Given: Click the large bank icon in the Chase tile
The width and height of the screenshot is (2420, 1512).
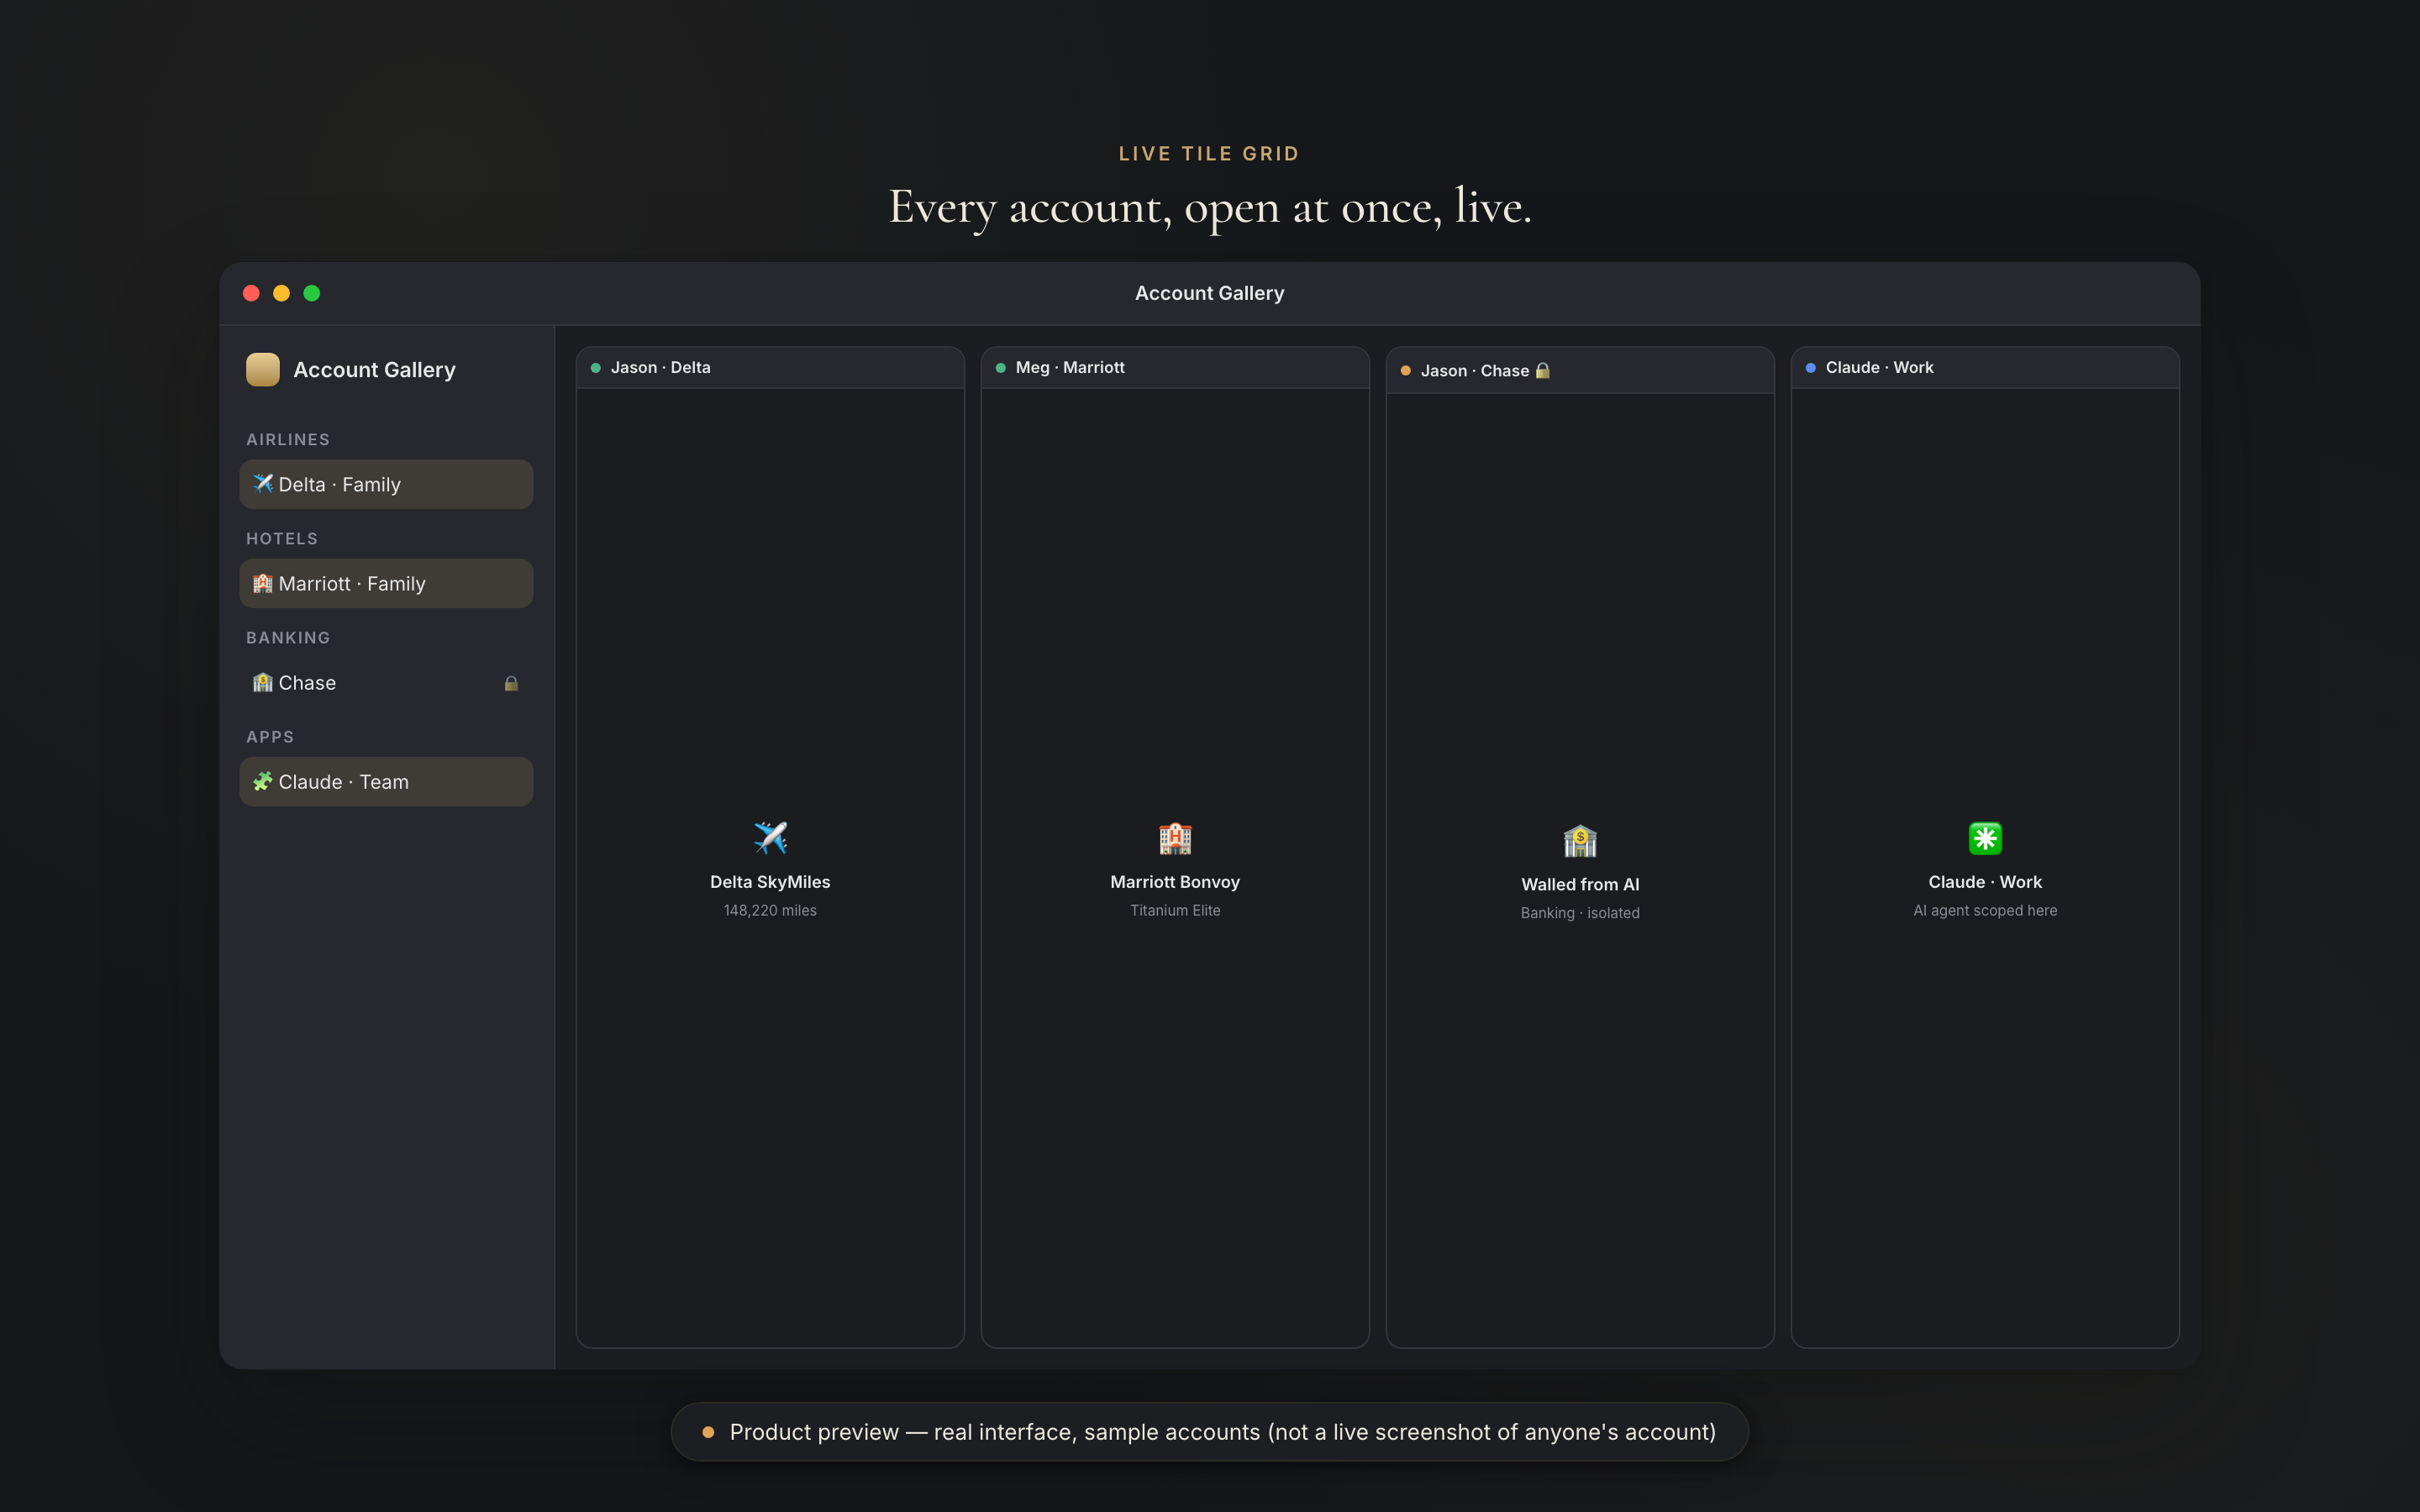Looking at the screenshot, I should 1580,841.
